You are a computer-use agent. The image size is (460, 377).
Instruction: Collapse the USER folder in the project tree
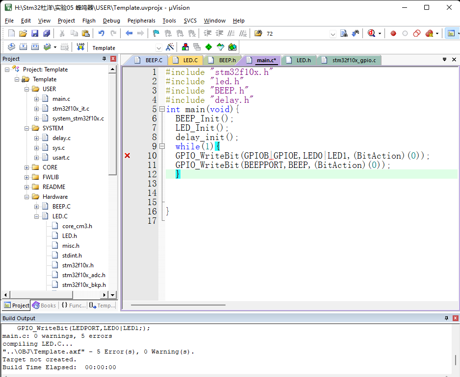tap(26, 89)
